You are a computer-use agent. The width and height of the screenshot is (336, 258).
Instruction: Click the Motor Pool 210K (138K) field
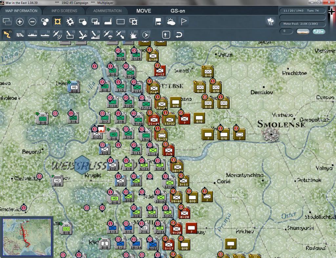pyautogui.click(x=302, y=24)
